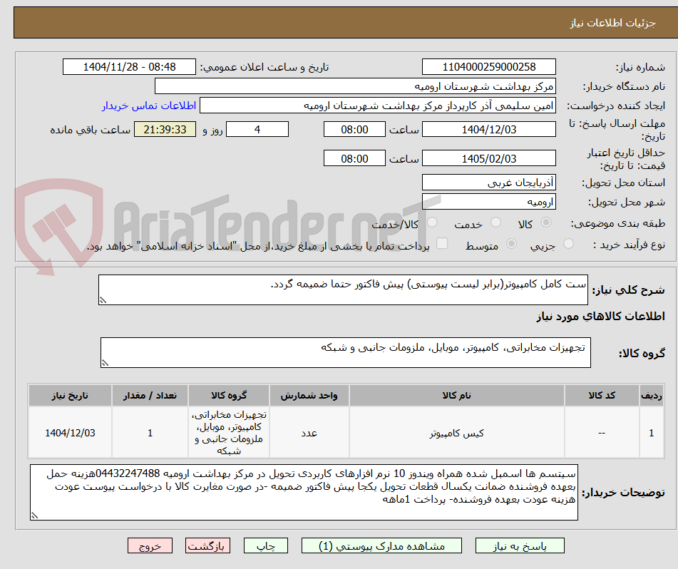This screenshot has width=678, height=569.
Task: Click the response deadline date 1404/12/03 field
Action: (488, 129)
